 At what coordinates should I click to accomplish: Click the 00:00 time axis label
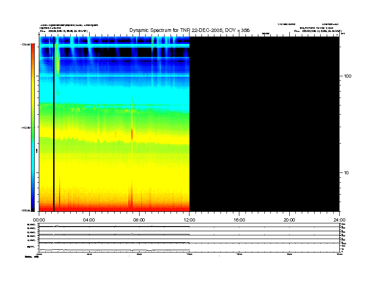tap(39, 220)
